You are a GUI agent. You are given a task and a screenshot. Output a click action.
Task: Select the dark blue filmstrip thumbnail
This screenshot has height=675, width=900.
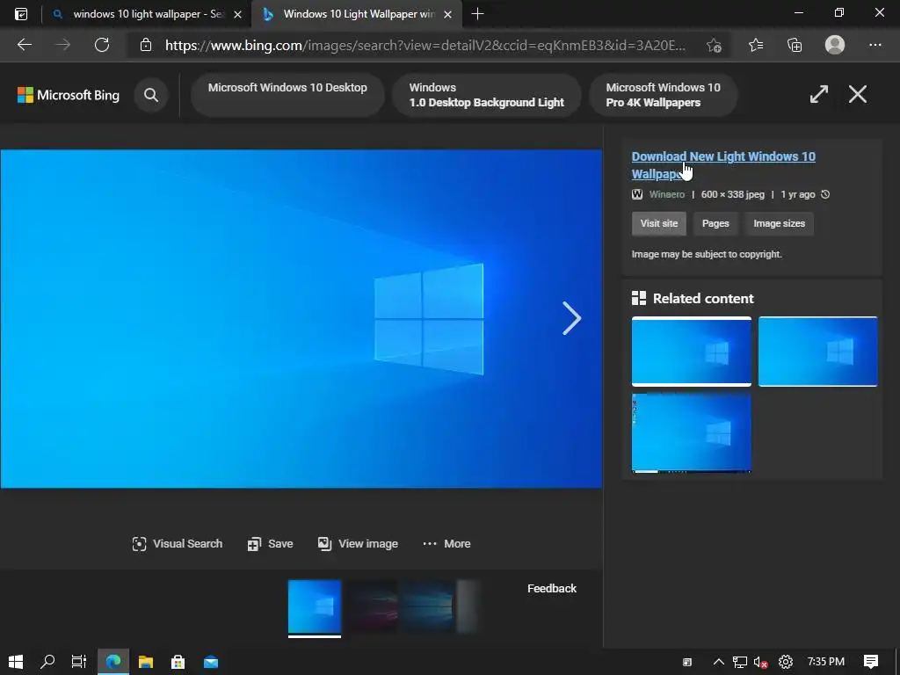tap(428, 607)
